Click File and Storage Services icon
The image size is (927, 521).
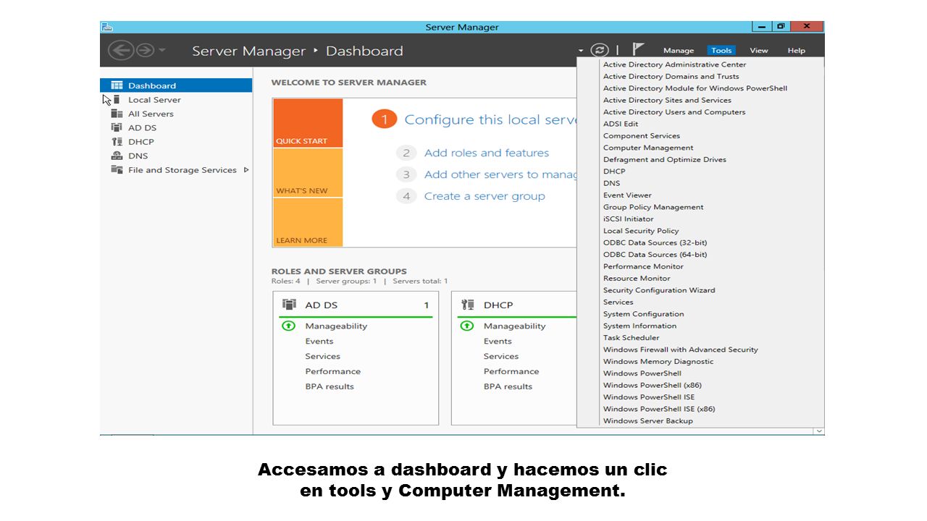click(116, 169)
